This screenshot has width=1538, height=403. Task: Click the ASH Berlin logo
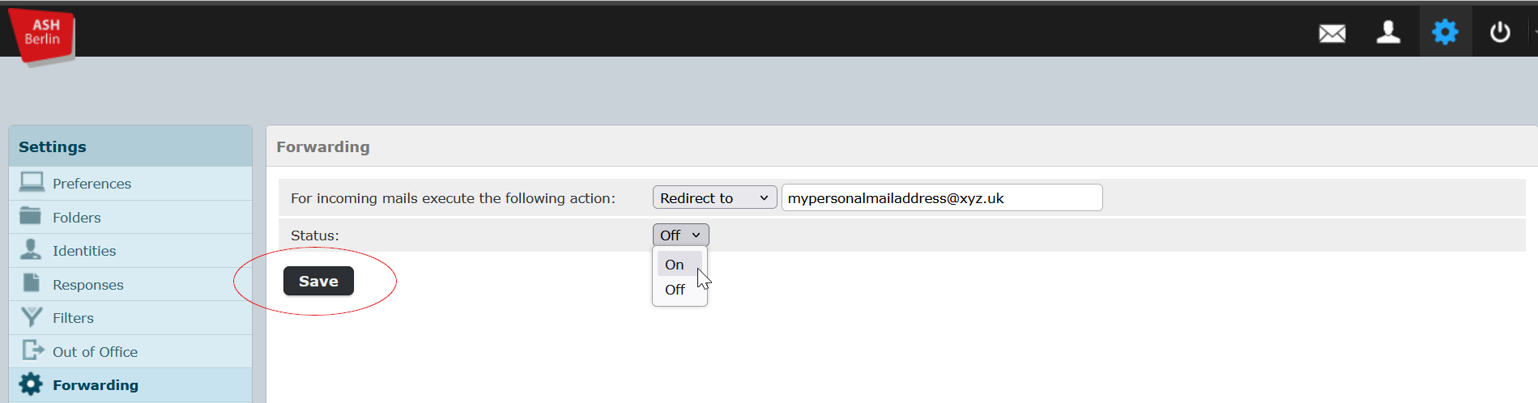[41, 36]
